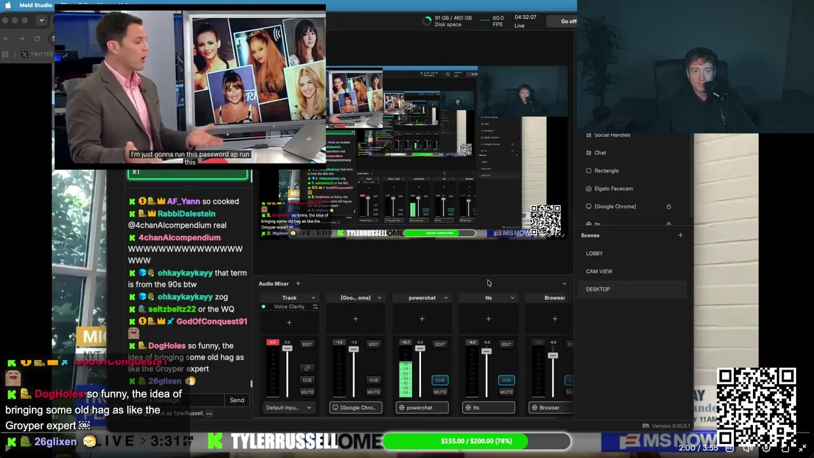
Task: Toggle CUE on the tts channel
Action: (506, 380)
